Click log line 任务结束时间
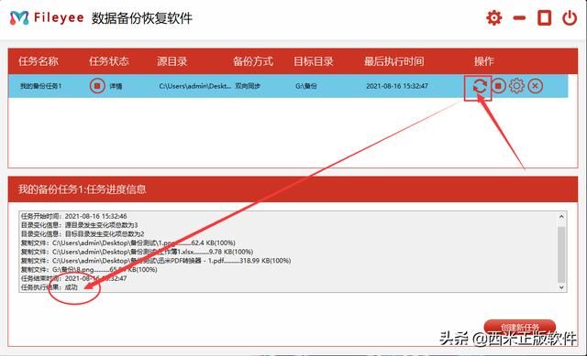Screen dimensions: 587x356 pyautogui.click(x=73, y=279)
